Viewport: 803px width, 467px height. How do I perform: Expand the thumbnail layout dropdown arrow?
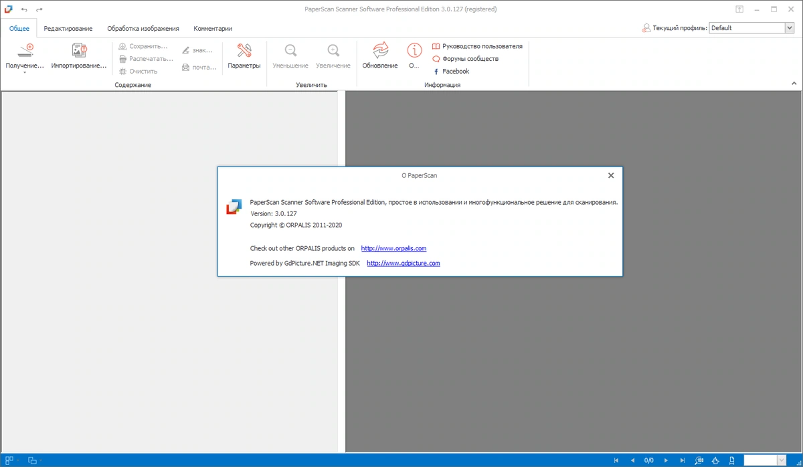click(18, 460)
